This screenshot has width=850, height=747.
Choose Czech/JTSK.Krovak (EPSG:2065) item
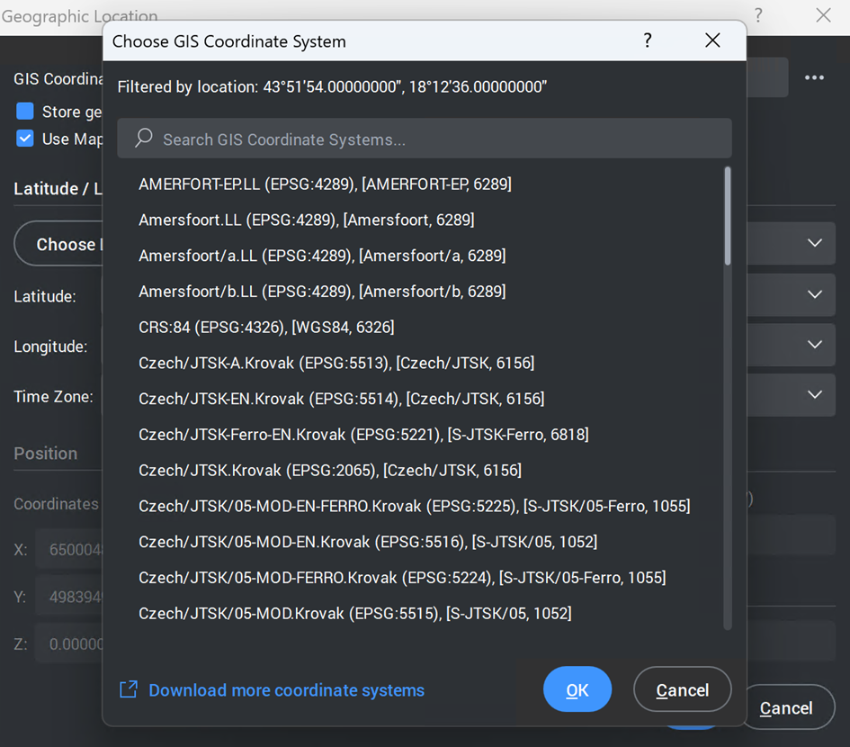pyautogui.click(x=329, y=470)
